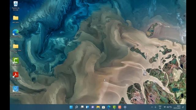196x110 pixels.
Task: Open the Widgets panel on the taskbar
Action: [x=87, y=107]
